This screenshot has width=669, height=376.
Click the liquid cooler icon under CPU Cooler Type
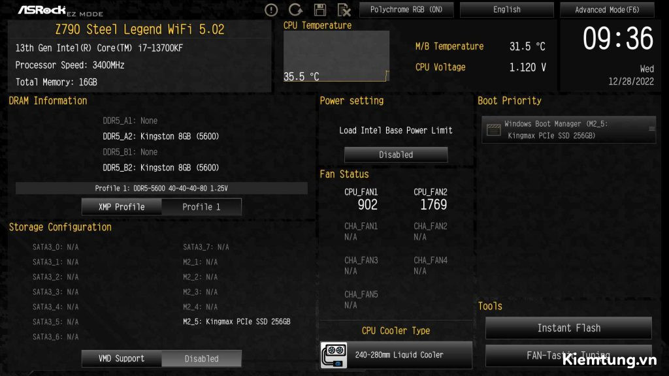click(x=334, y=354)
